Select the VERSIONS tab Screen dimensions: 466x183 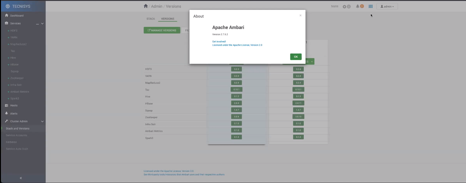point(168,19)
